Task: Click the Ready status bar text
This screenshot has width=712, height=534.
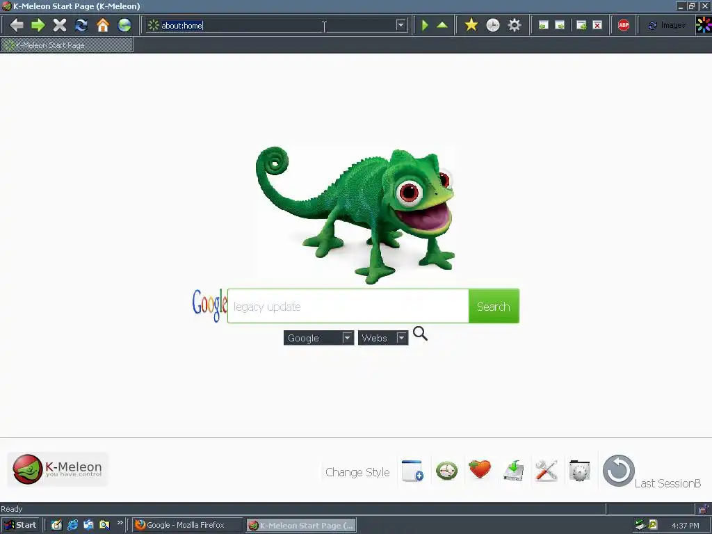Action: [12, 509]
